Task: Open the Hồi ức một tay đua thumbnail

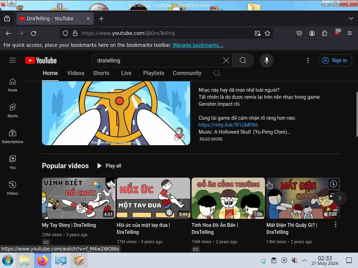Action: click(153, 198)
